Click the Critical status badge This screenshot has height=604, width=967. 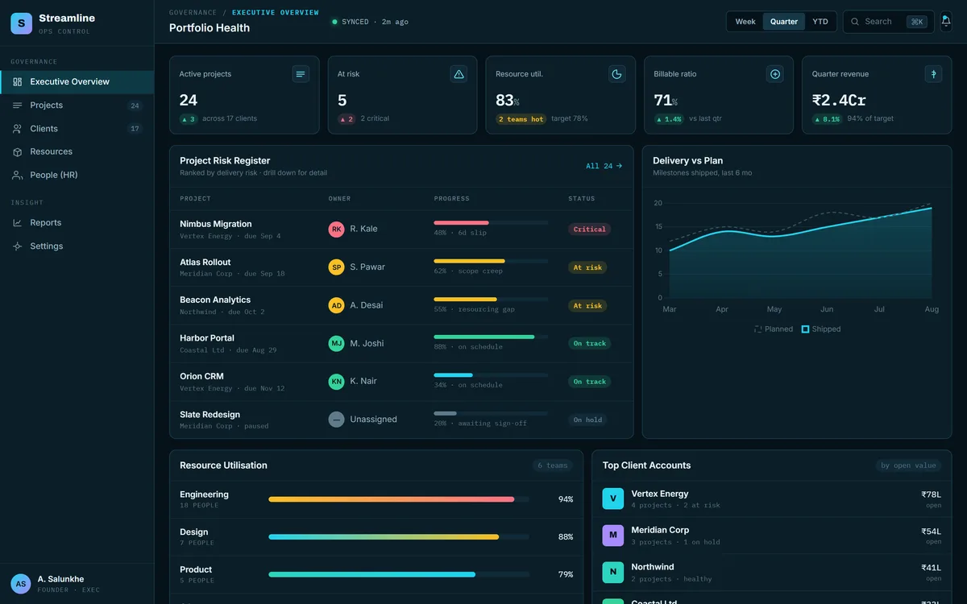coord(589,230)
